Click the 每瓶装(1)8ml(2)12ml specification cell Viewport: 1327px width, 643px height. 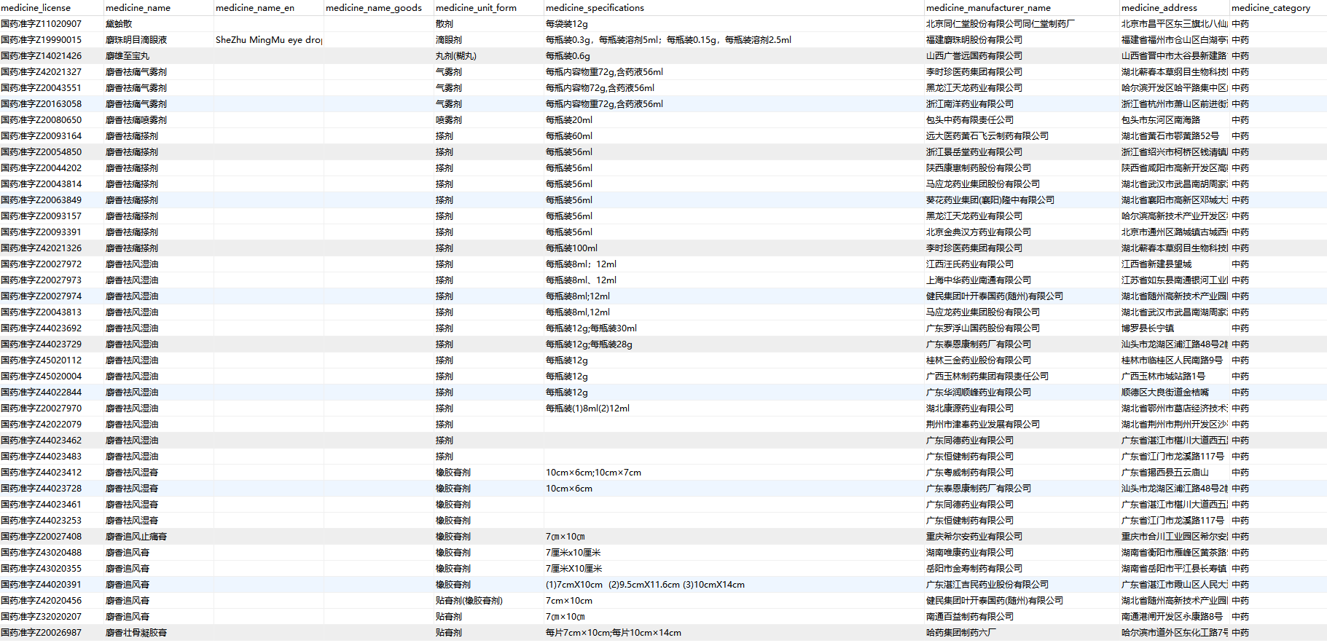587,409
